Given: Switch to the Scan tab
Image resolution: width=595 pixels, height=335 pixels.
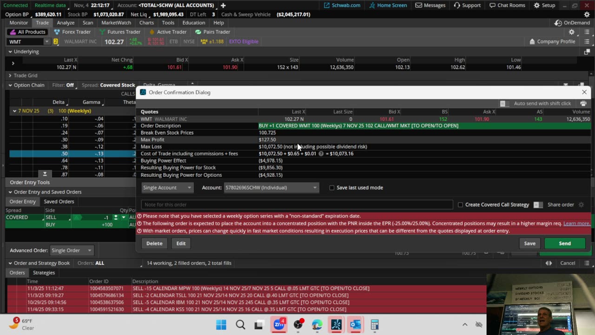Looking at the screenshot, I should pyautogui.click(x=88, y=23).
